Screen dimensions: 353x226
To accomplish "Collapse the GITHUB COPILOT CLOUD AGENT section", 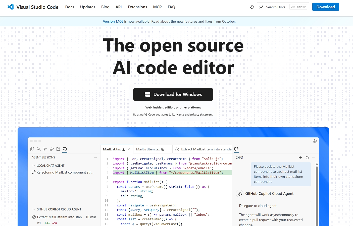I will (34, 209).
